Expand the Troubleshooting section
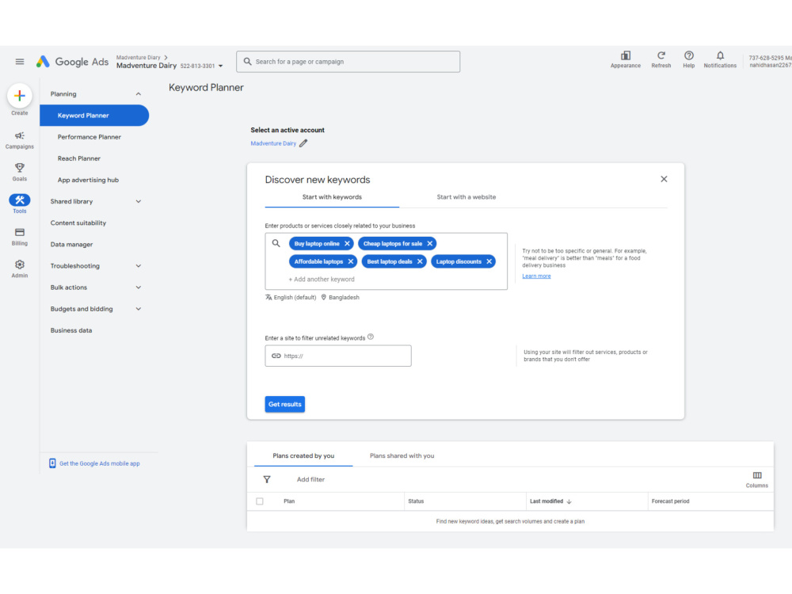The image size is (792, 594). coord(139,266)
